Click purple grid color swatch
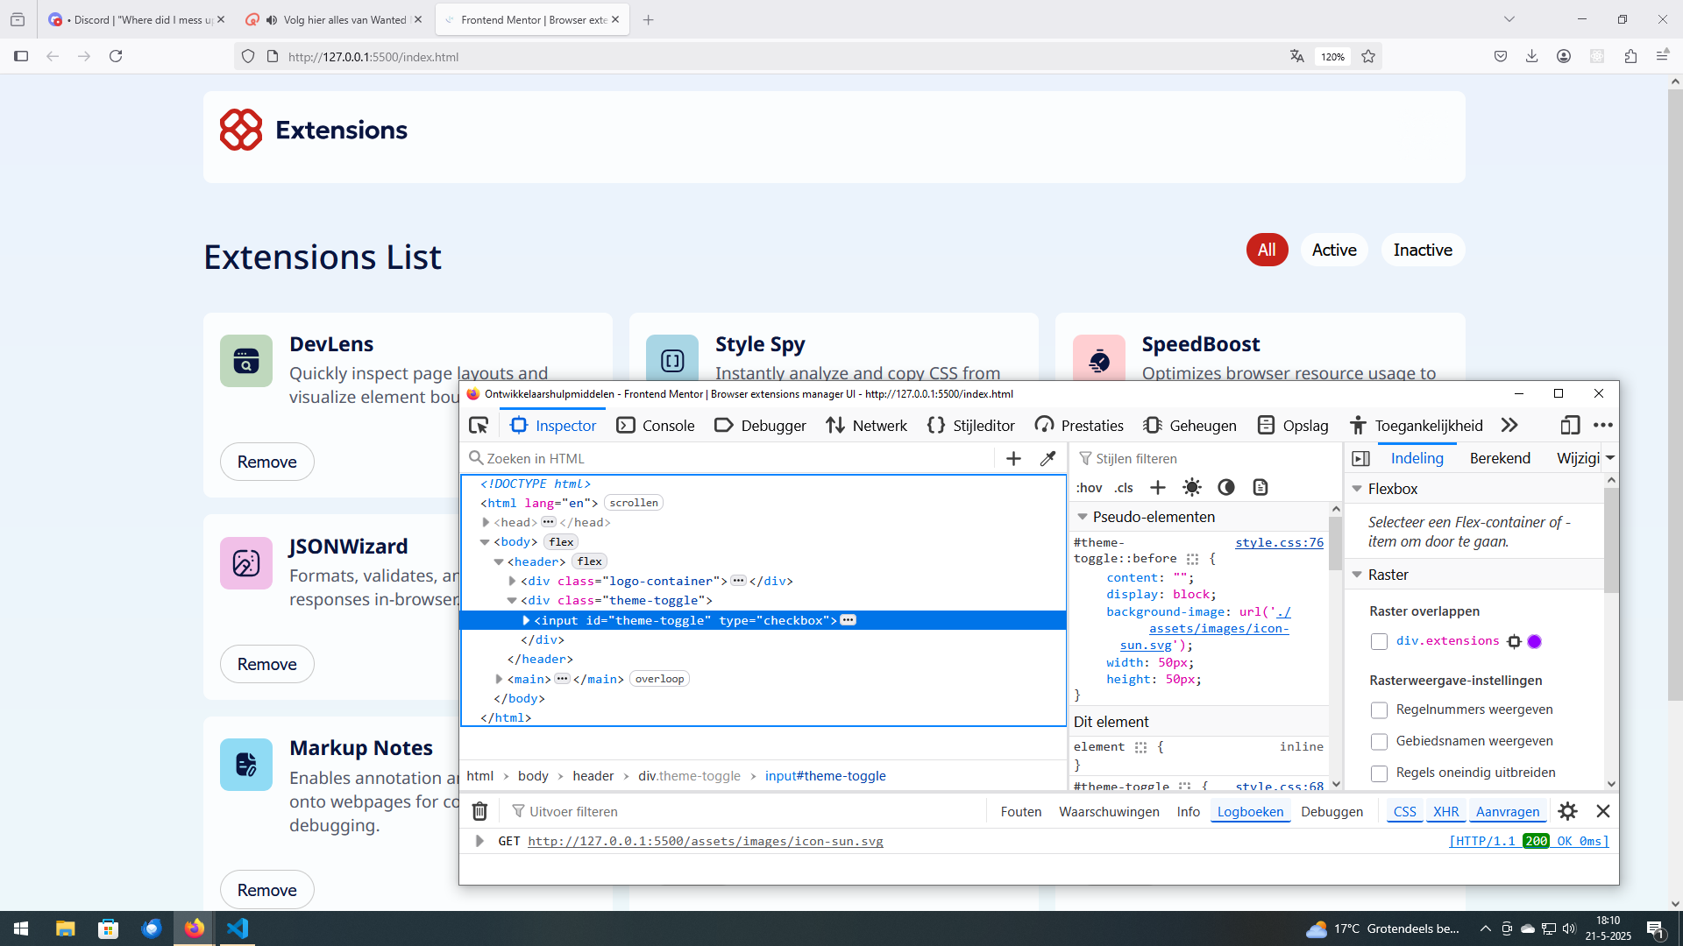Screen dimensions: 1683x946 [1534, 642]
